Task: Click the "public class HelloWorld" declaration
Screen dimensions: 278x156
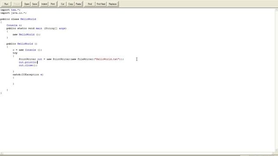Action: [x=18, y=19]
